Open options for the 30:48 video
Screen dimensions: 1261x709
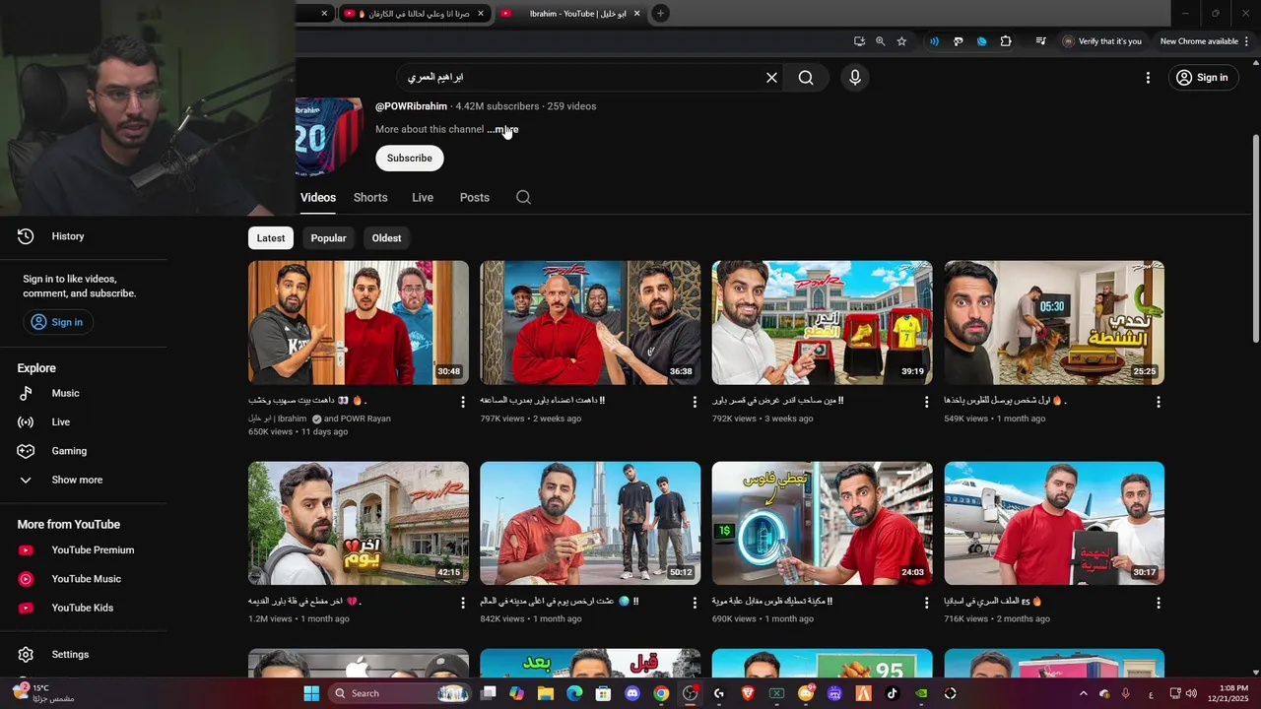(462, 402)
